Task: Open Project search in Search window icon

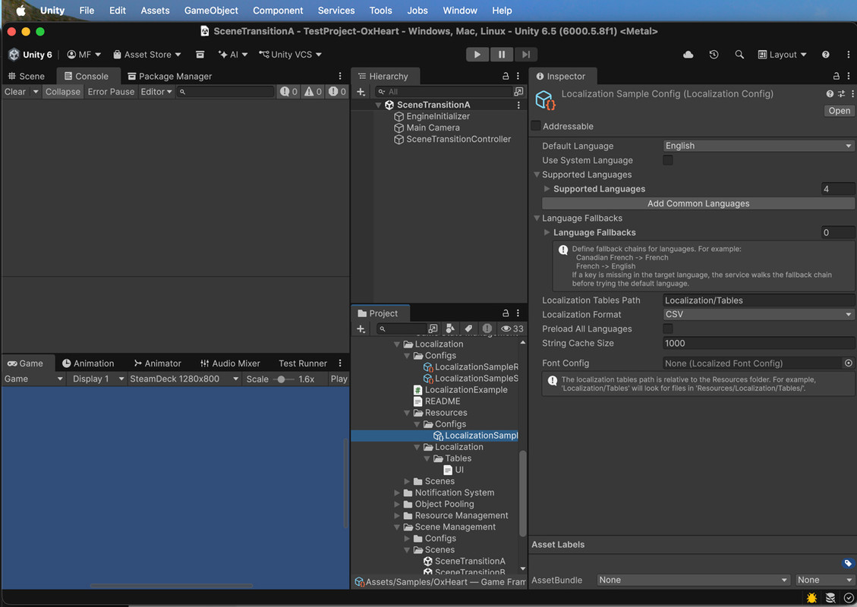Action: 433,329
